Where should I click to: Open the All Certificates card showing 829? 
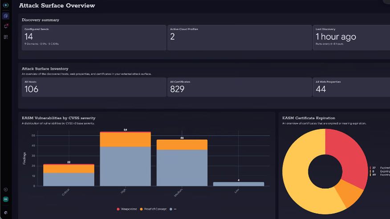pyautogui.click(x=240, y=87)
